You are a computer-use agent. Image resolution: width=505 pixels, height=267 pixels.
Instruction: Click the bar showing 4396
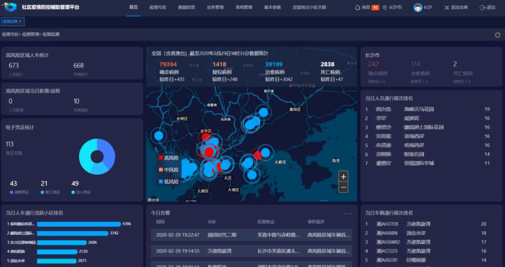(79, 224)
